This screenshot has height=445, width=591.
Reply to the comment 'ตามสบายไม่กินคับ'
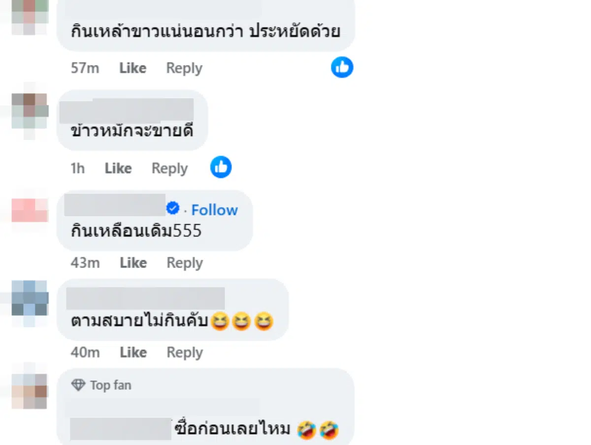(x=184, y=352)
